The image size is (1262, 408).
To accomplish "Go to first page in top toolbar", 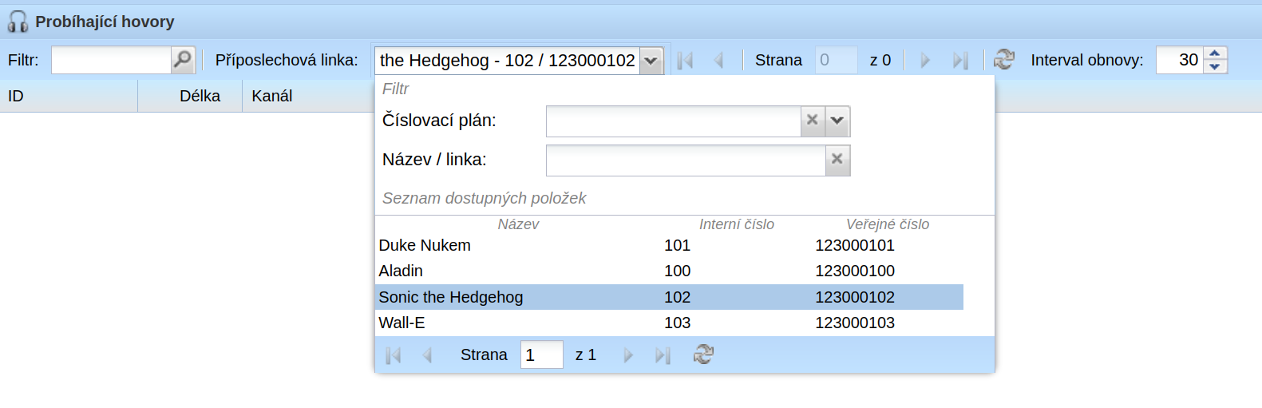I will click(x=685, y=61).
